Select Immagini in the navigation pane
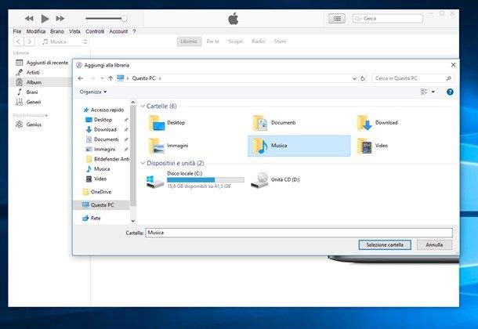This screenshot has width=478, height=329. point(104,150)
